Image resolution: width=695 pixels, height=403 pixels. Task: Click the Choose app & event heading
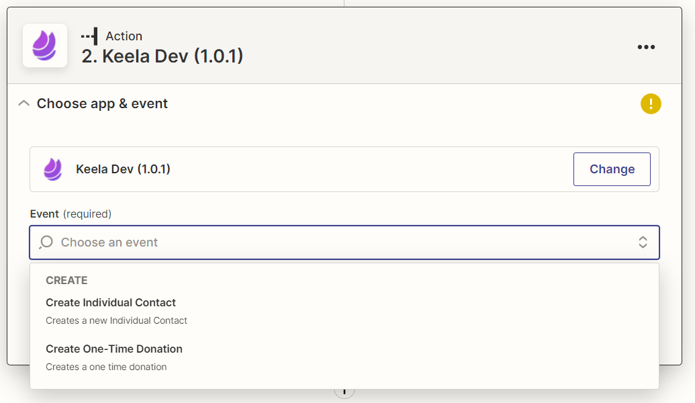pyautogui.click(x=102, y=103)
